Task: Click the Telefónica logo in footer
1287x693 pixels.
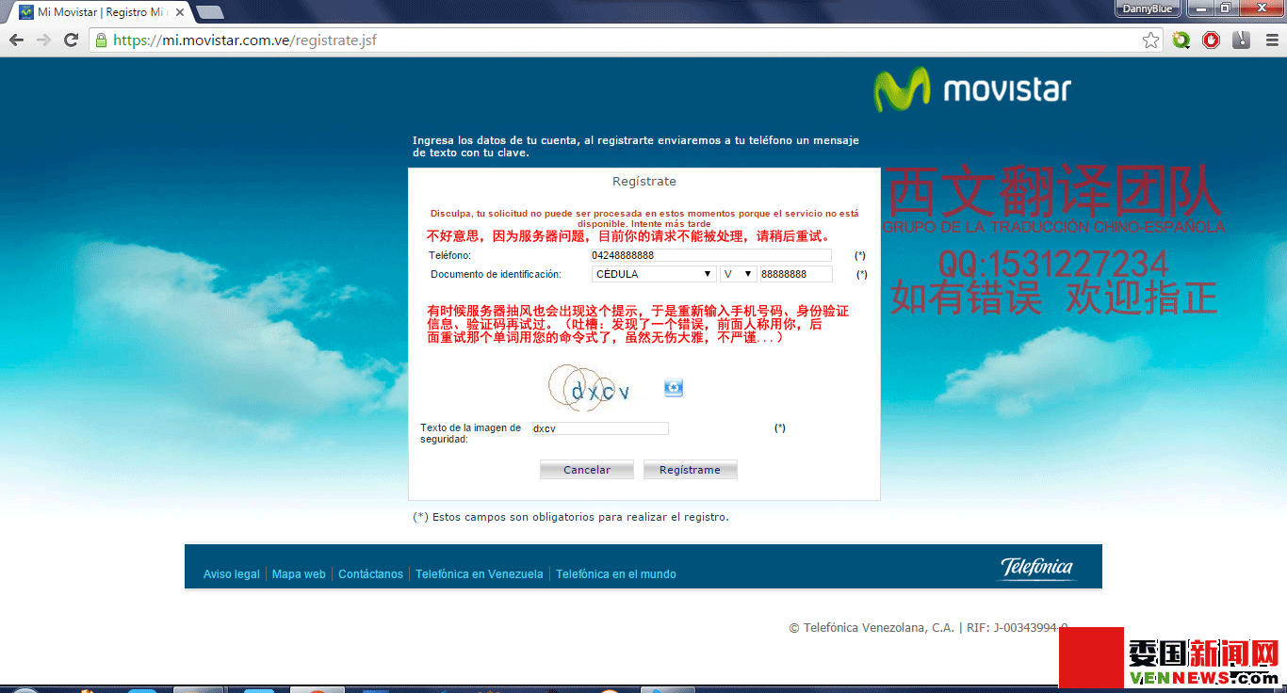Action: [x=1037, y=568]
